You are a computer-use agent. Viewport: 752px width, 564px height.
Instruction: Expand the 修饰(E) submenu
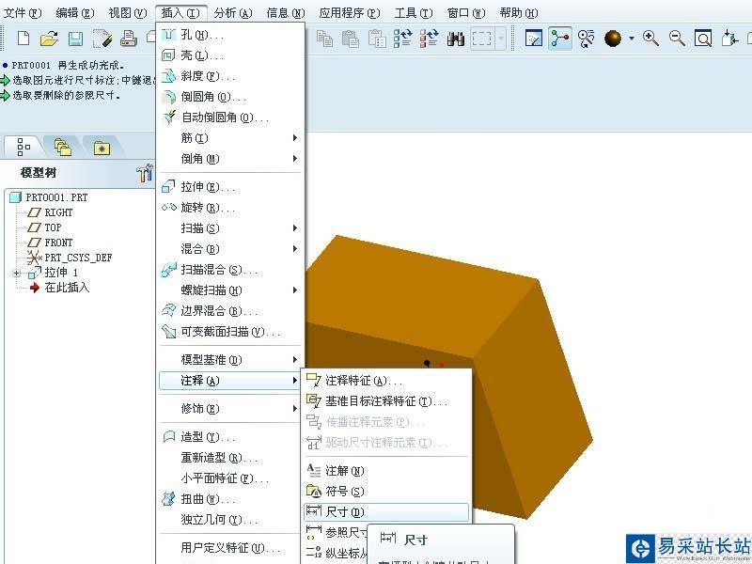click(x=230, y=408)
